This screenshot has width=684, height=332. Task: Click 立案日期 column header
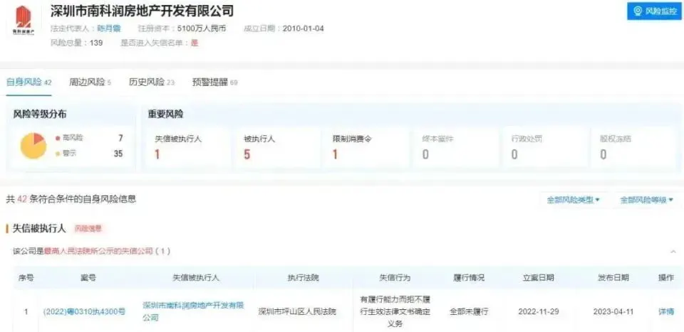click(539, 277)
